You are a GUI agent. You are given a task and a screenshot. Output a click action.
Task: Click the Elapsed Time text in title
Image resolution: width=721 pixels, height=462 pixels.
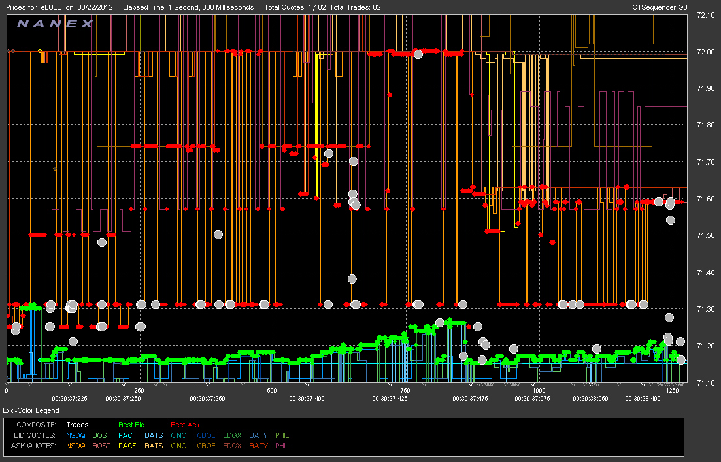pos(188,7)
